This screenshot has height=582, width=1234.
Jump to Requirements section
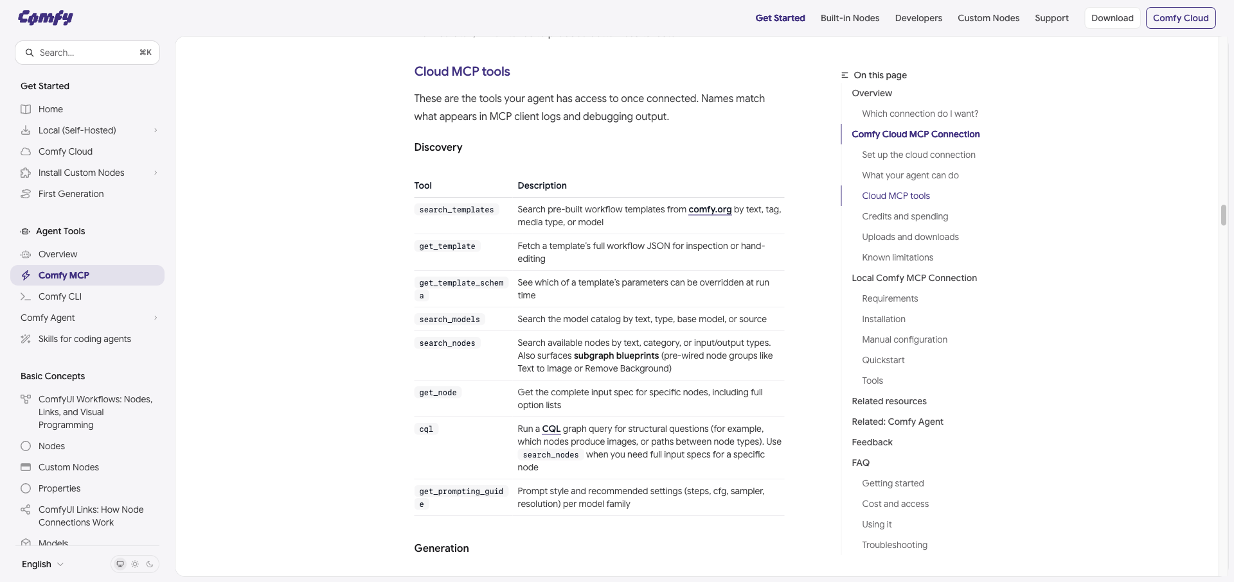pos(890,298)
